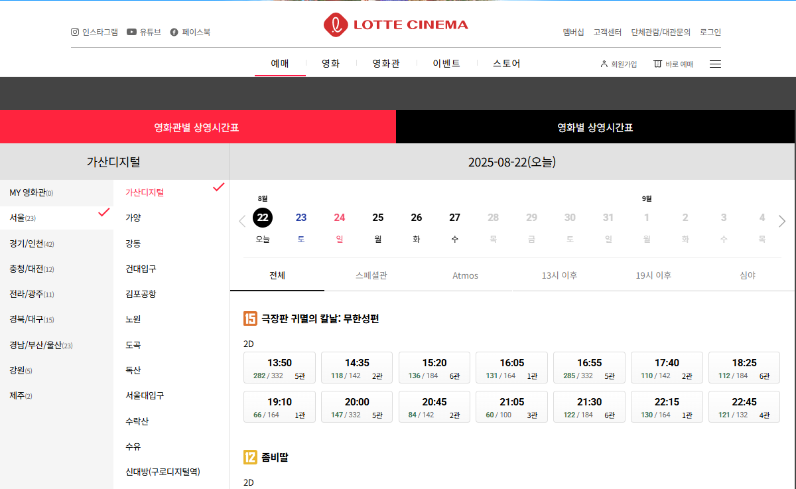This screenshot has width=796, height=489.
Task: Open the 예매 menu
Action: 280,64
